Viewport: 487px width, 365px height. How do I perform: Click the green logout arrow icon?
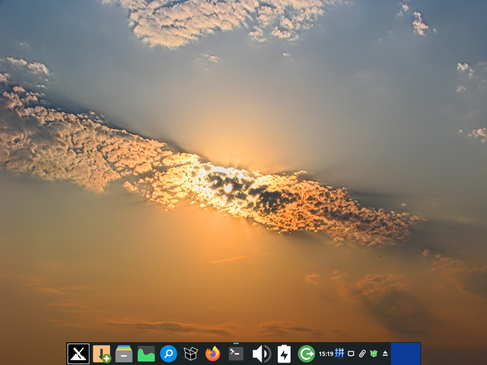[306, 354]
